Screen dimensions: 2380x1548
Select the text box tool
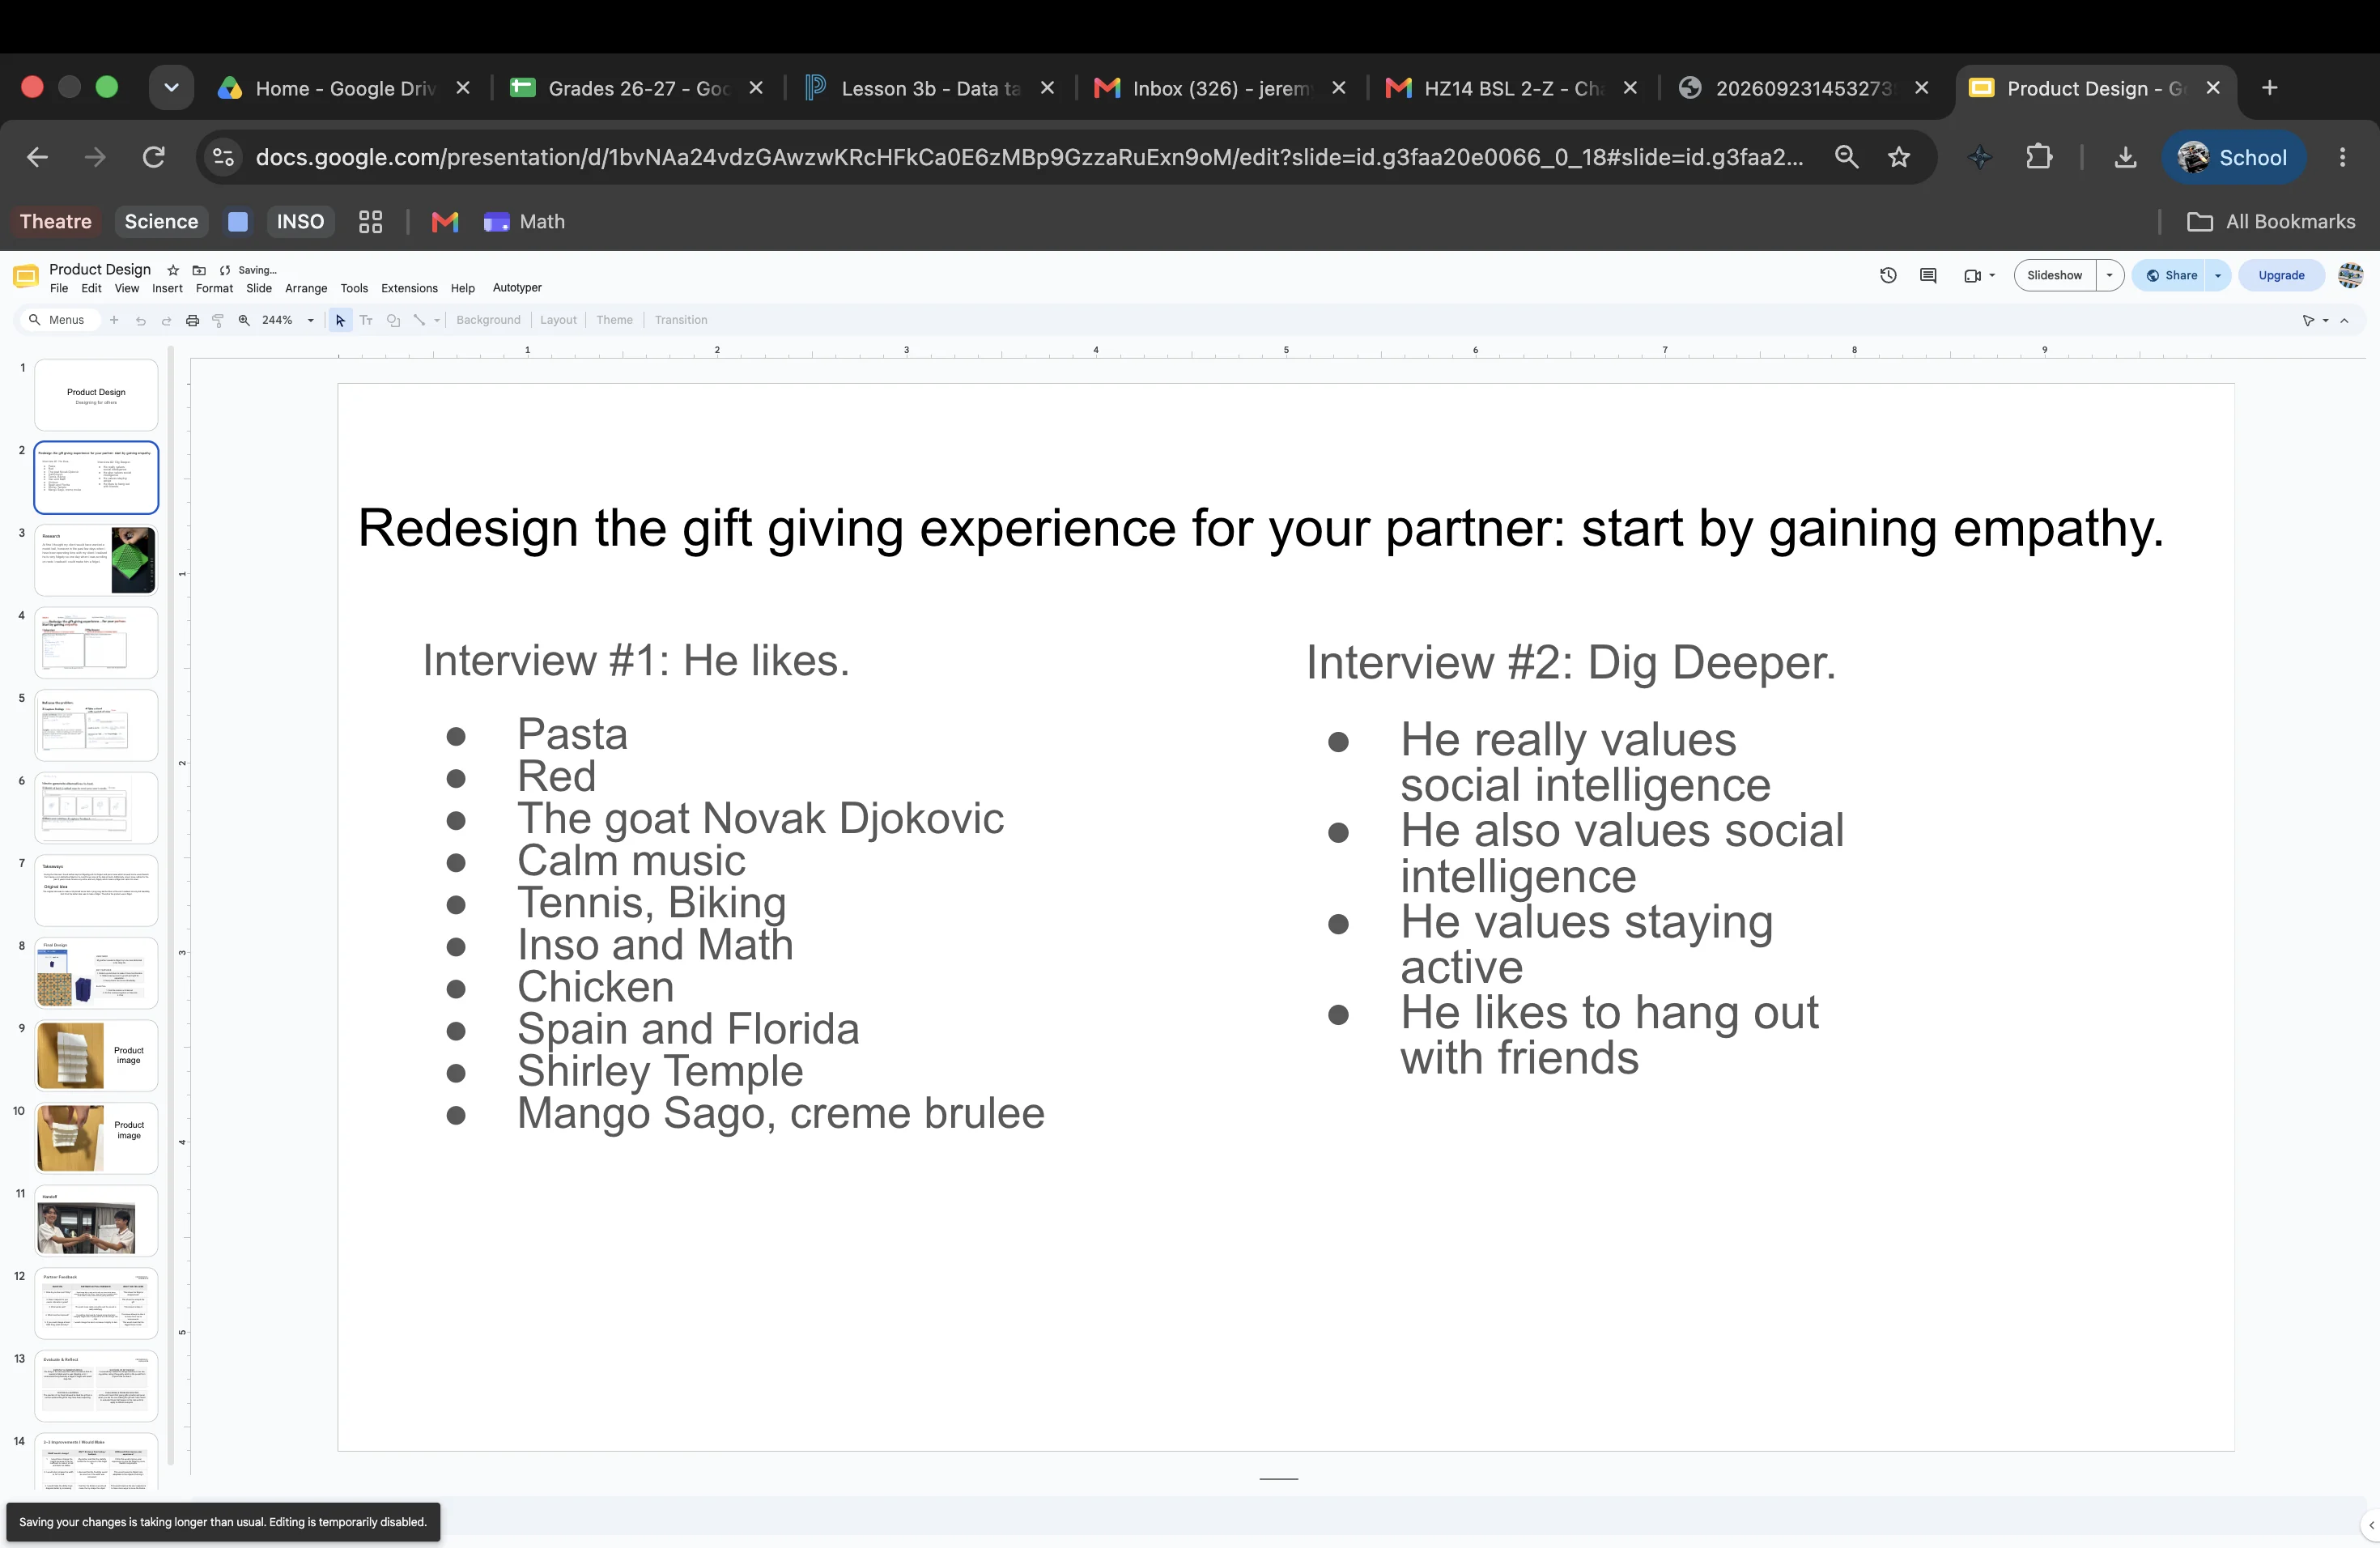click(366, 320)
